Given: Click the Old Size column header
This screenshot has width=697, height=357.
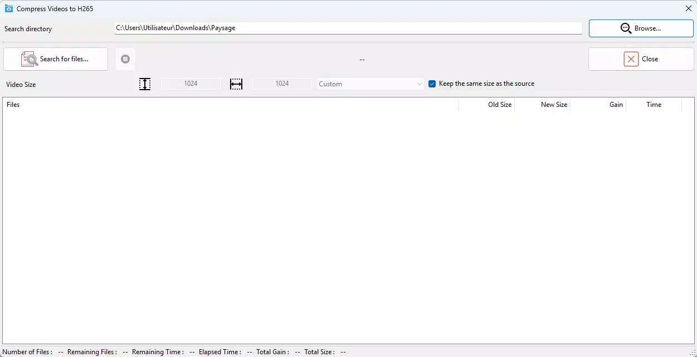Looking at the screenshot, I should [487, 105].
